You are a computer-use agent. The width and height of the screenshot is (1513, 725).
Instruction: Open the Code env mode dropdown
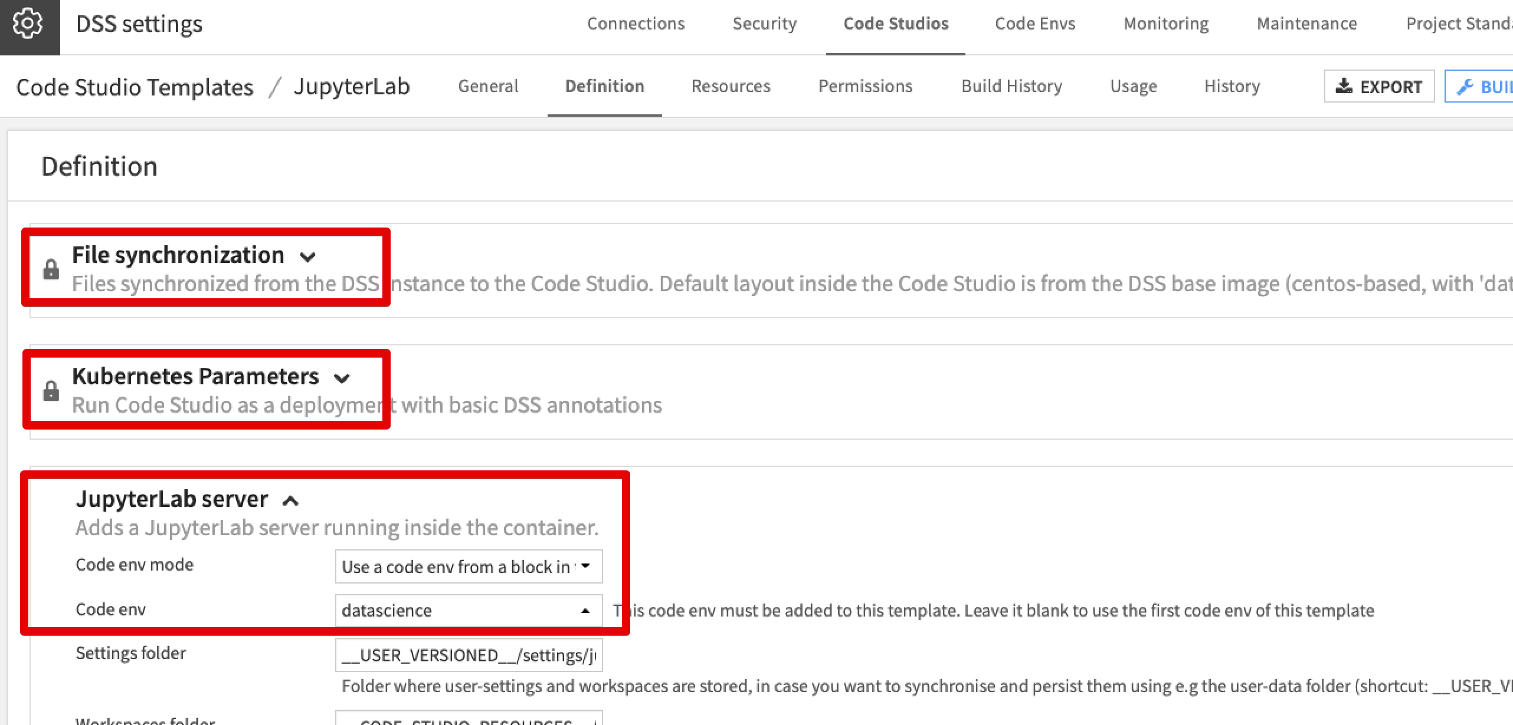[x=469, y=566]
